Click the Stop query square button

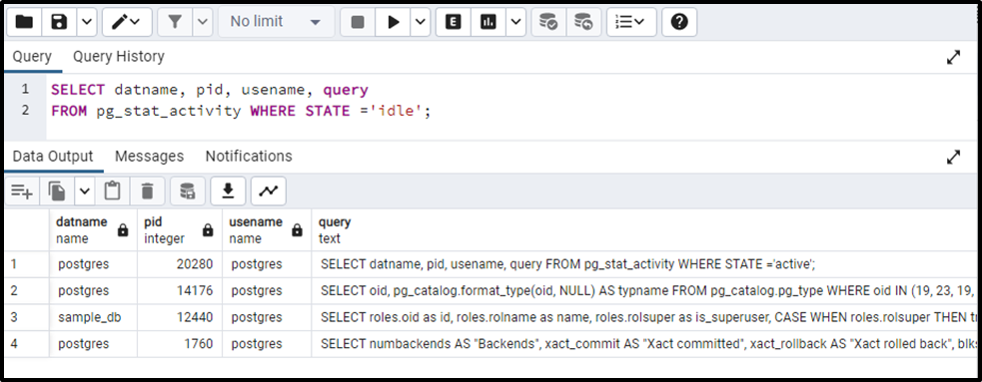pyautogui.click(x=358, y=23)
